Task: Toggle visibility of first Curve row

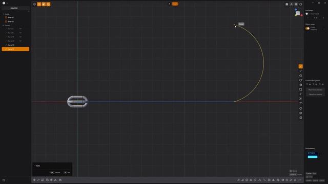Action: 20,29
